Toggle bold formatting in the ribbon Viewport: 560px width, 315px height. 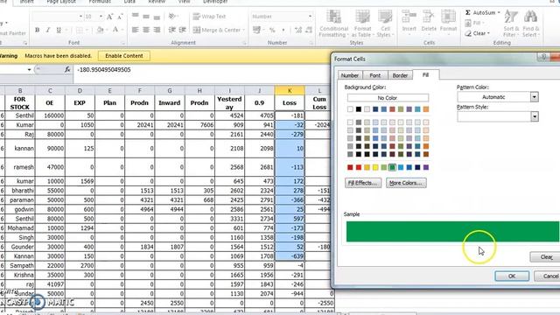37,30
